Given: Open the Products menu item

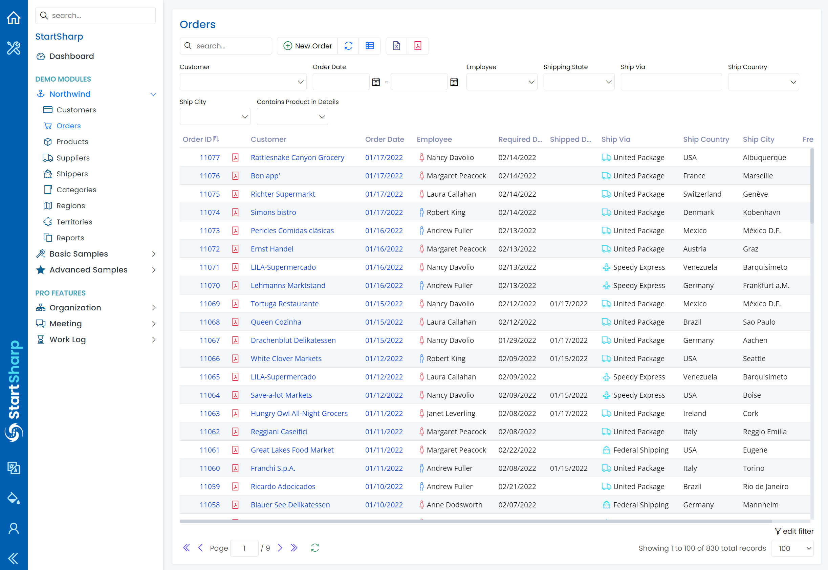Looking at the screenshot, I should [72, 142].
